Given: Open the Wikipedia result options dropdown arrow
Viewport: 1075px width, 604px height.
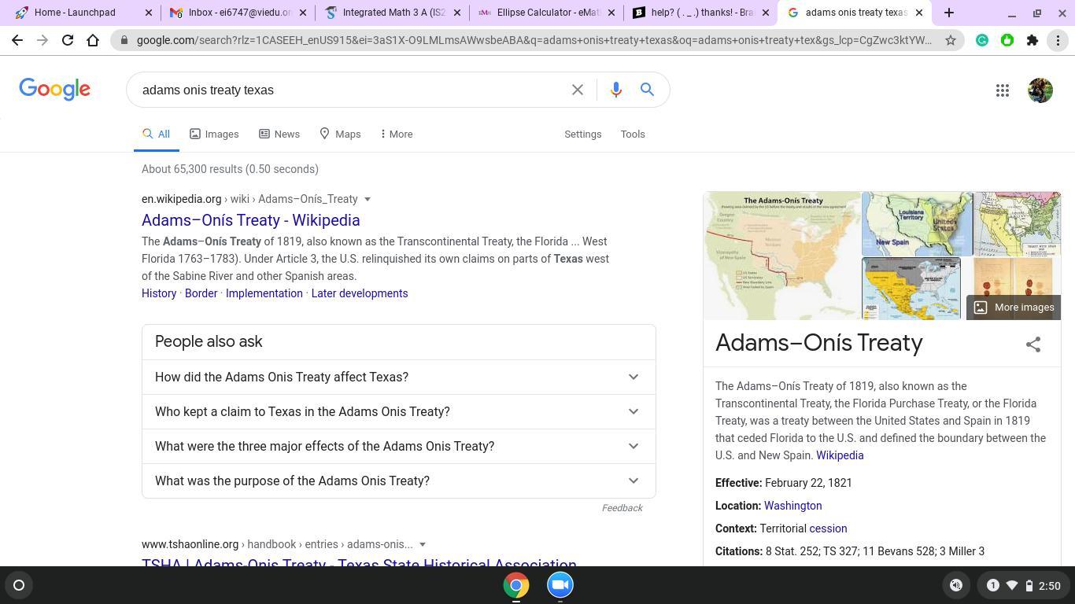Looking at the screenshot, I should 368,200.
